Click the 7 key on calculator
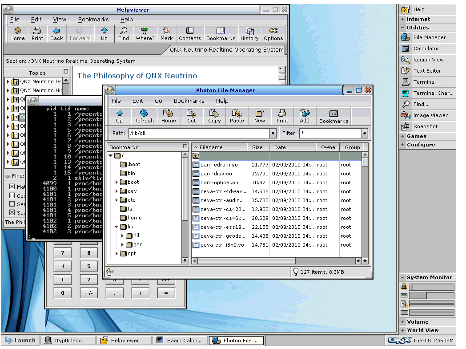The image size is (466, 349). point(62,253)
